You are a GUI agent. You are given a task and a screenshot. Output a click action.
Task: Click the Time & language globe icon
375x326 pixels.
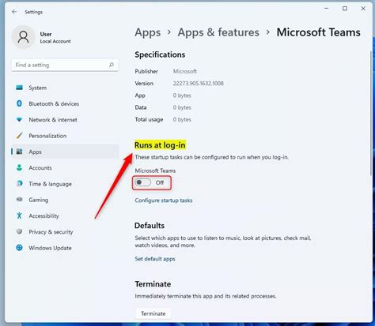click(x=19, y=184)
